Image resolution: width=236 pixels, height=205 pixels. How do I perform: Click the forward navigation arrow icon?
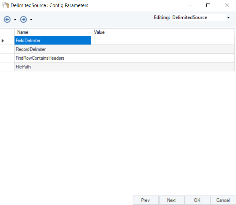[x=23, y=19]
